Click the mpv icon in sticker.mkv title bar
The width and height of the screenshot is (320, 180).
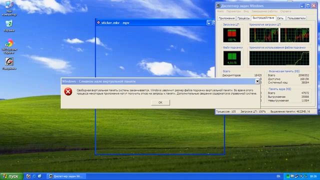click(98, 22)
